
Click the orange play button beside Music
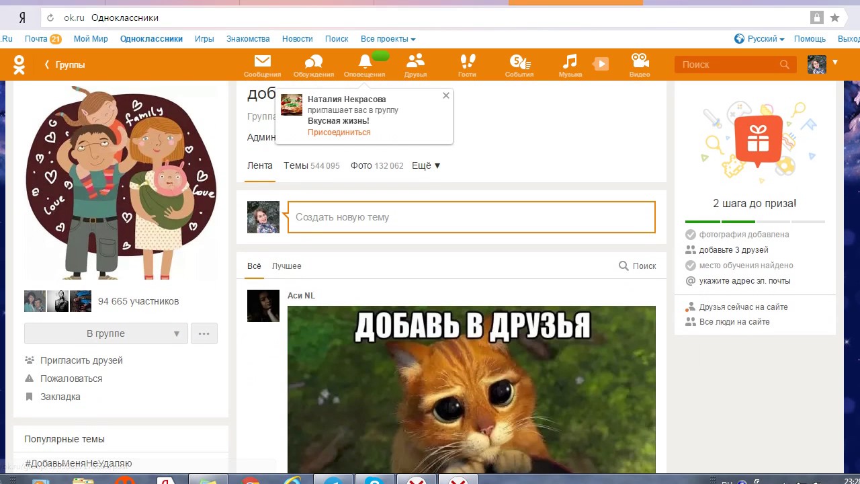[601, 64]
